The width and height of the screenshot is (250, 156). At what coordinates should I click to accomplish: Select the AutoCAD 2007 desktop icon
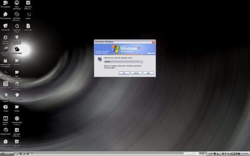[6, 85]
